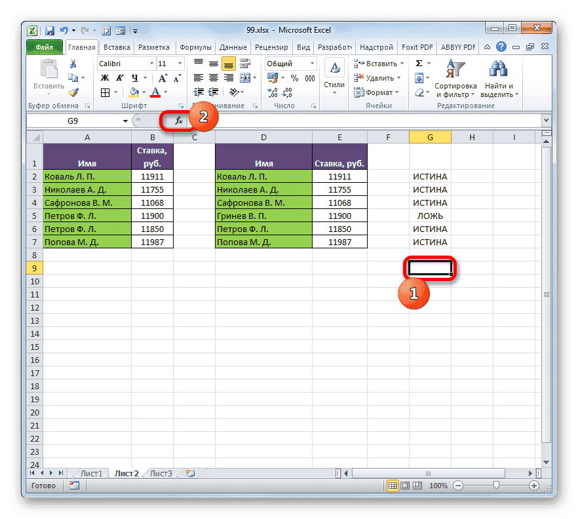Image resolution: width=578 pixels, height=519 pixels.
Task: Click the Insert Function fx icon
Action: coord(179,120)
